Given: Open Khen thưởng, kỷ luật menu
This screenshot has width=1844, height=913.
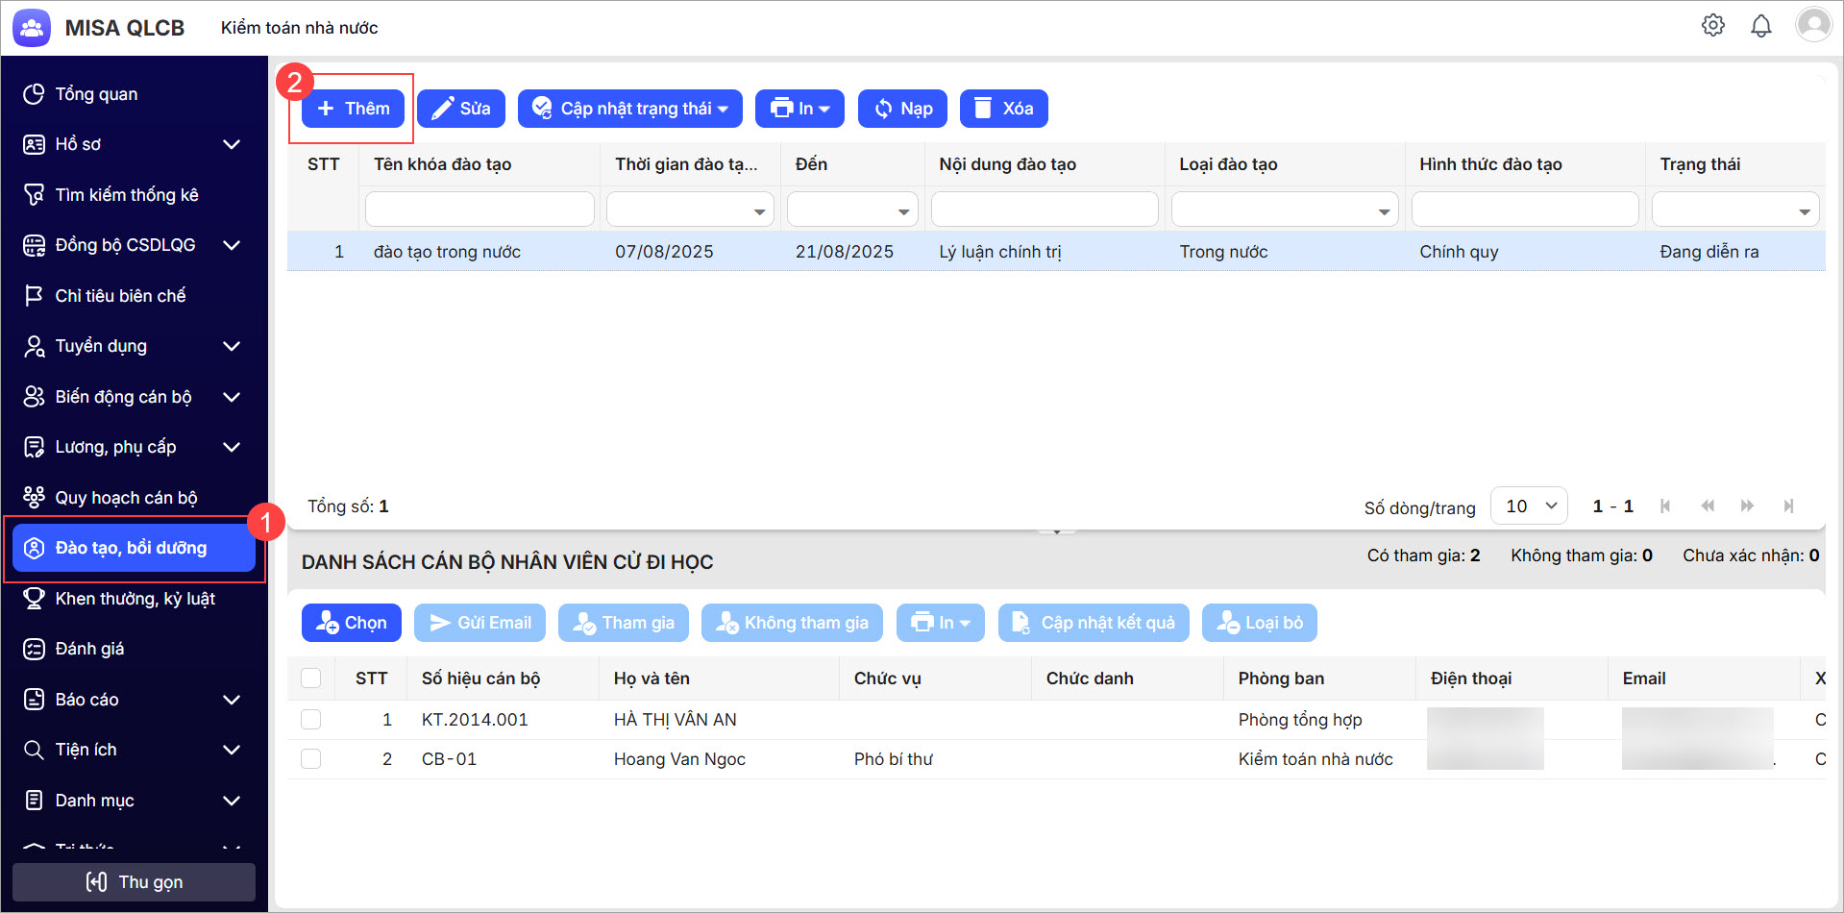Looking at the screenshot, I should pyautogui.click(x=135, y=599).
